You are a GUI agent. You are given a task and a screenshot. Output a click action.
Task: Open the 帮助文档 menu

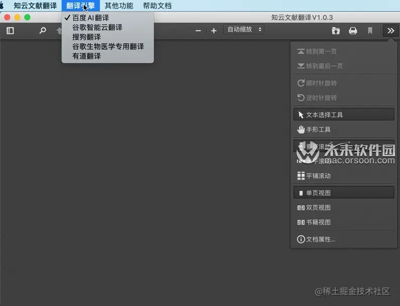pyautogui.click(x=157, y=6)
